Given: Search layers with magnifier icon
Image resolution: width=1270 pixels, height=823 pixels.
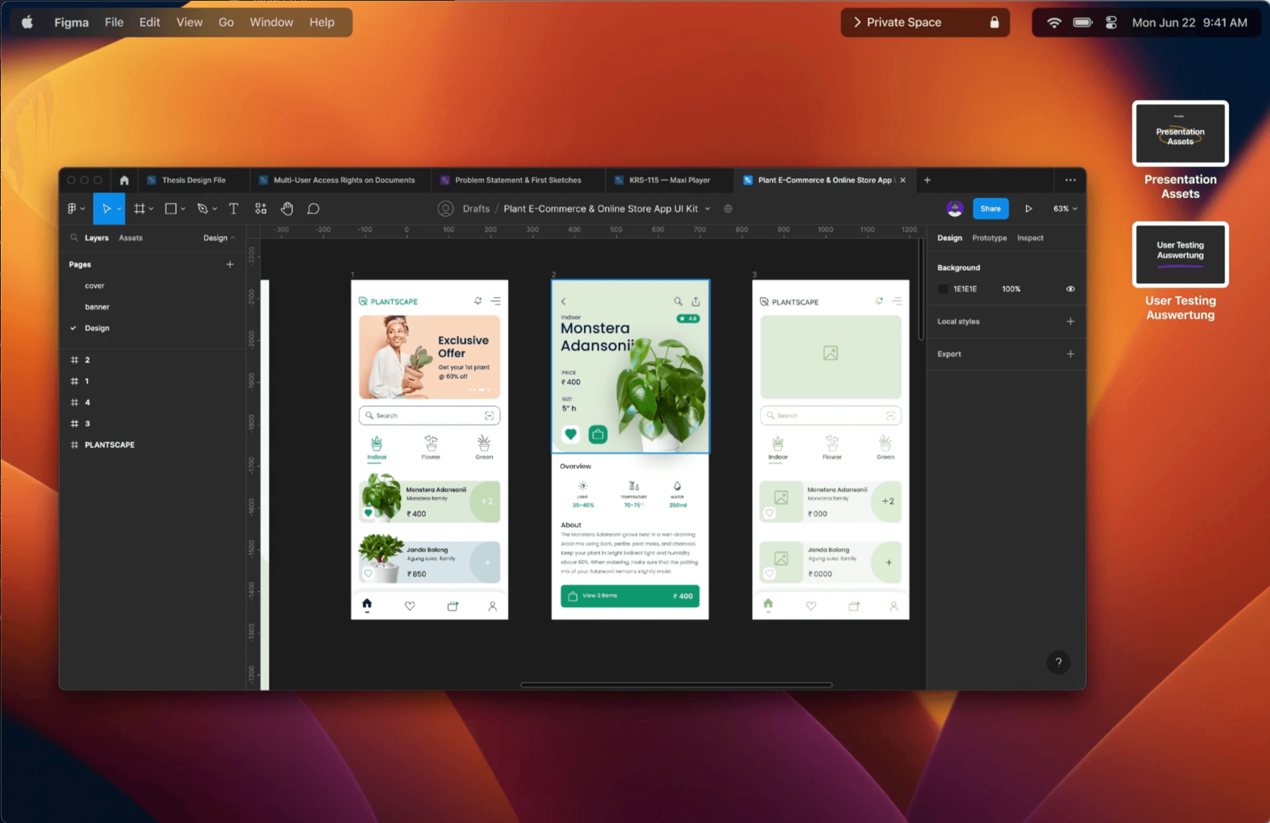Looking at the screenshot, I should pos(74,238).
